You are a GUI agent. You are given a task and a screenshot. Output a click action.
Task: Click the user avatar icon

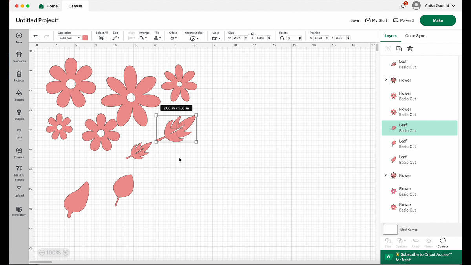click(416, 5)
